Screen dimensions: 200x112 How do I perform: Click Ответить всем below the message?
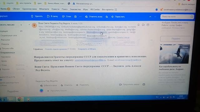tap(48, 86)
